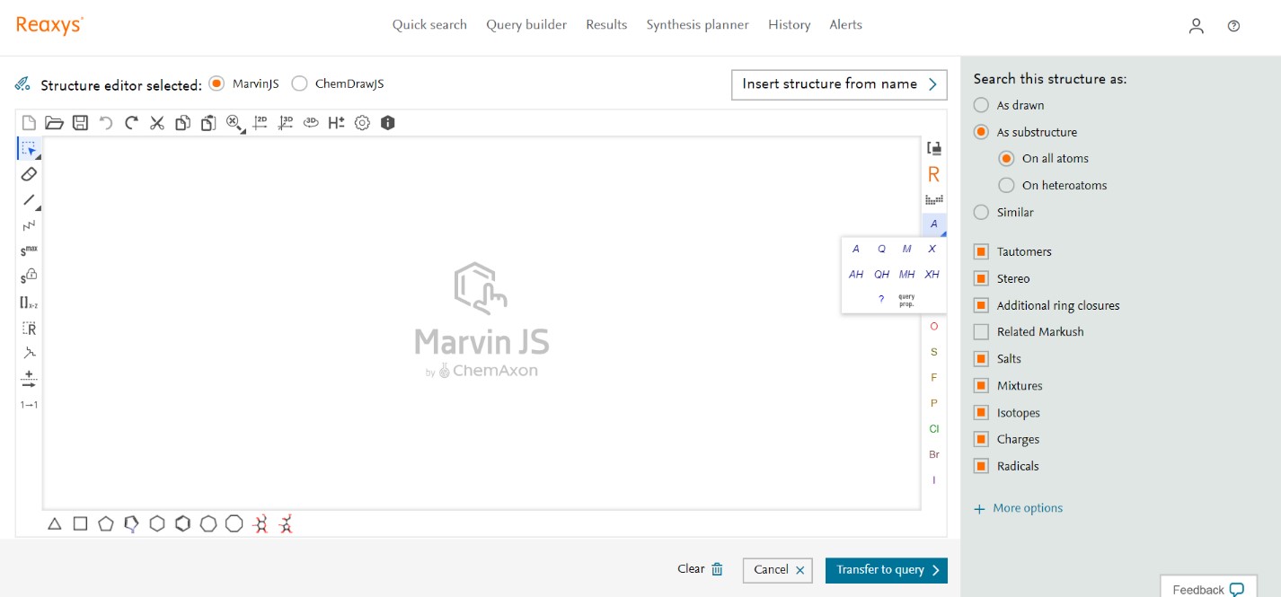Choose the QH query atom option
Viewport: 1281px width, 597px height.
pos(881,275)
